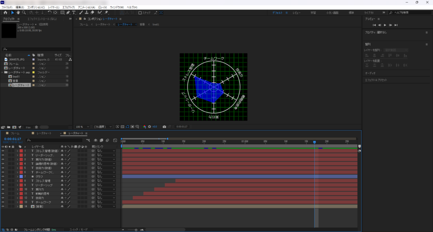Screen dimensions: 433x232
Task: Open the フル画質 resolution dropdown
Action: coord(102,127)
